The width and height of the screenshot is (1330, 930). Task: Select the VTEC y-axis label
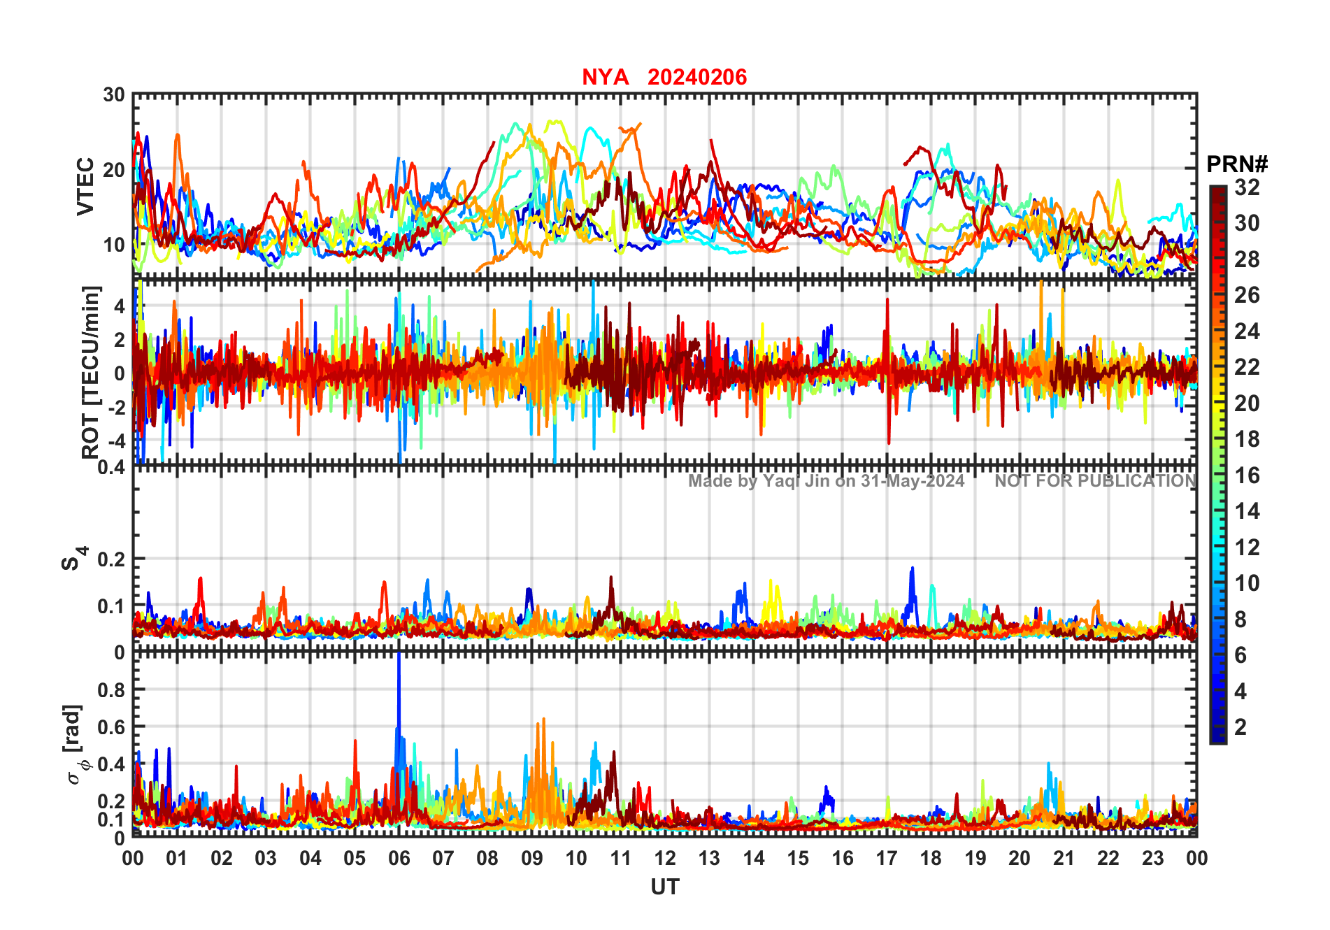(85, 186)
